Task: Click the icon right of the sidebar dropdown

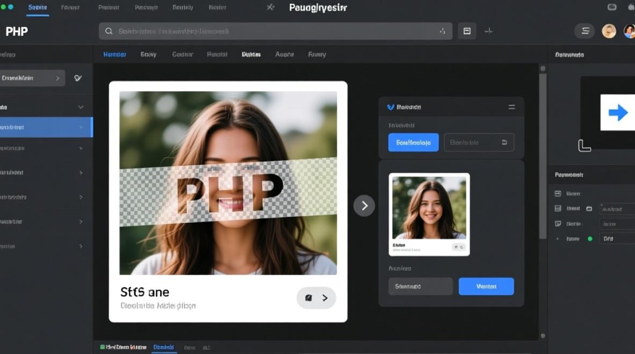Action: pyautogui.click(x=78, y=78)
